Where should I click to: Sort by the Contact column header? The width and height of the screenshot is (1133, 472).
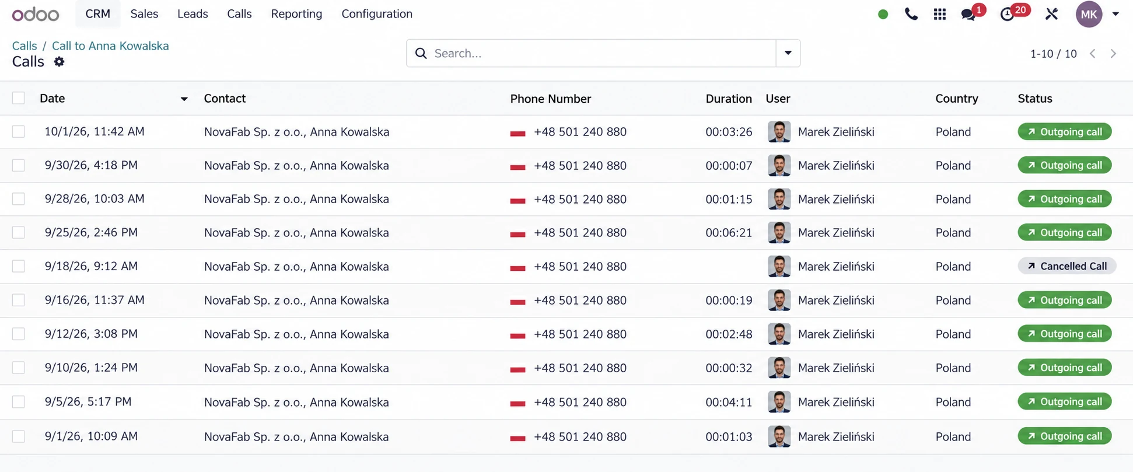point(225,99)
